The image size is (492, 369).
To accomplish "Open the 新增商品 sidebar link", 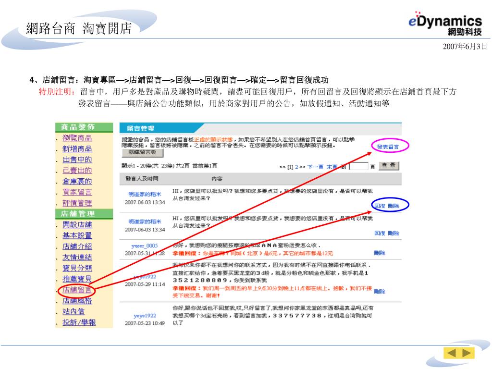I will [77, 149].
